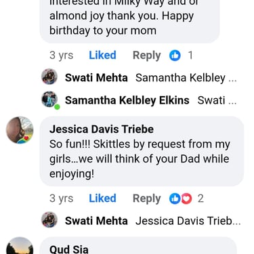The width and height of the screenshot is (254, 254).
Task: Click the thumbs-up reaction icon with count 1
Action: click(175, 56)
